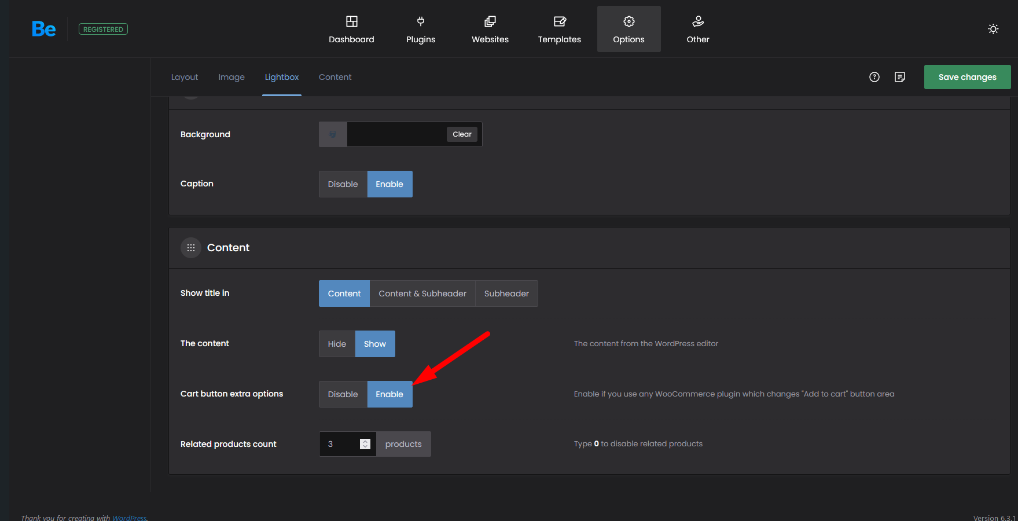Click the related products count stepper arrows
Image resolution: width=1018 pixels, height=521 pixels.
365,444
